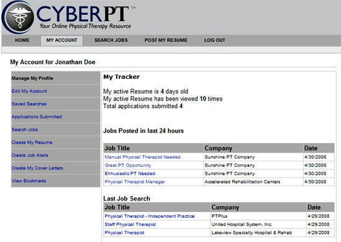
Task: View the Staff Physical Therapist listing
Action: click(130, 225)
